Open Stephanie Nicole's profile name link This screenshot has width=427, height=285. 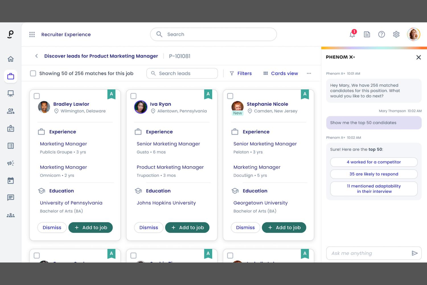(x=267, y=104)
